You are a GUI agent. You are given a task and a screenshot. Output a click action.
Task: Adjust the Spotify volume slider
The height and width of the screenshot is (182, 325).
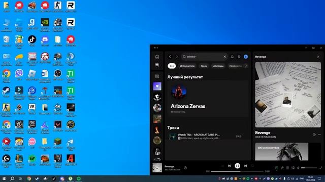point(309,168)
